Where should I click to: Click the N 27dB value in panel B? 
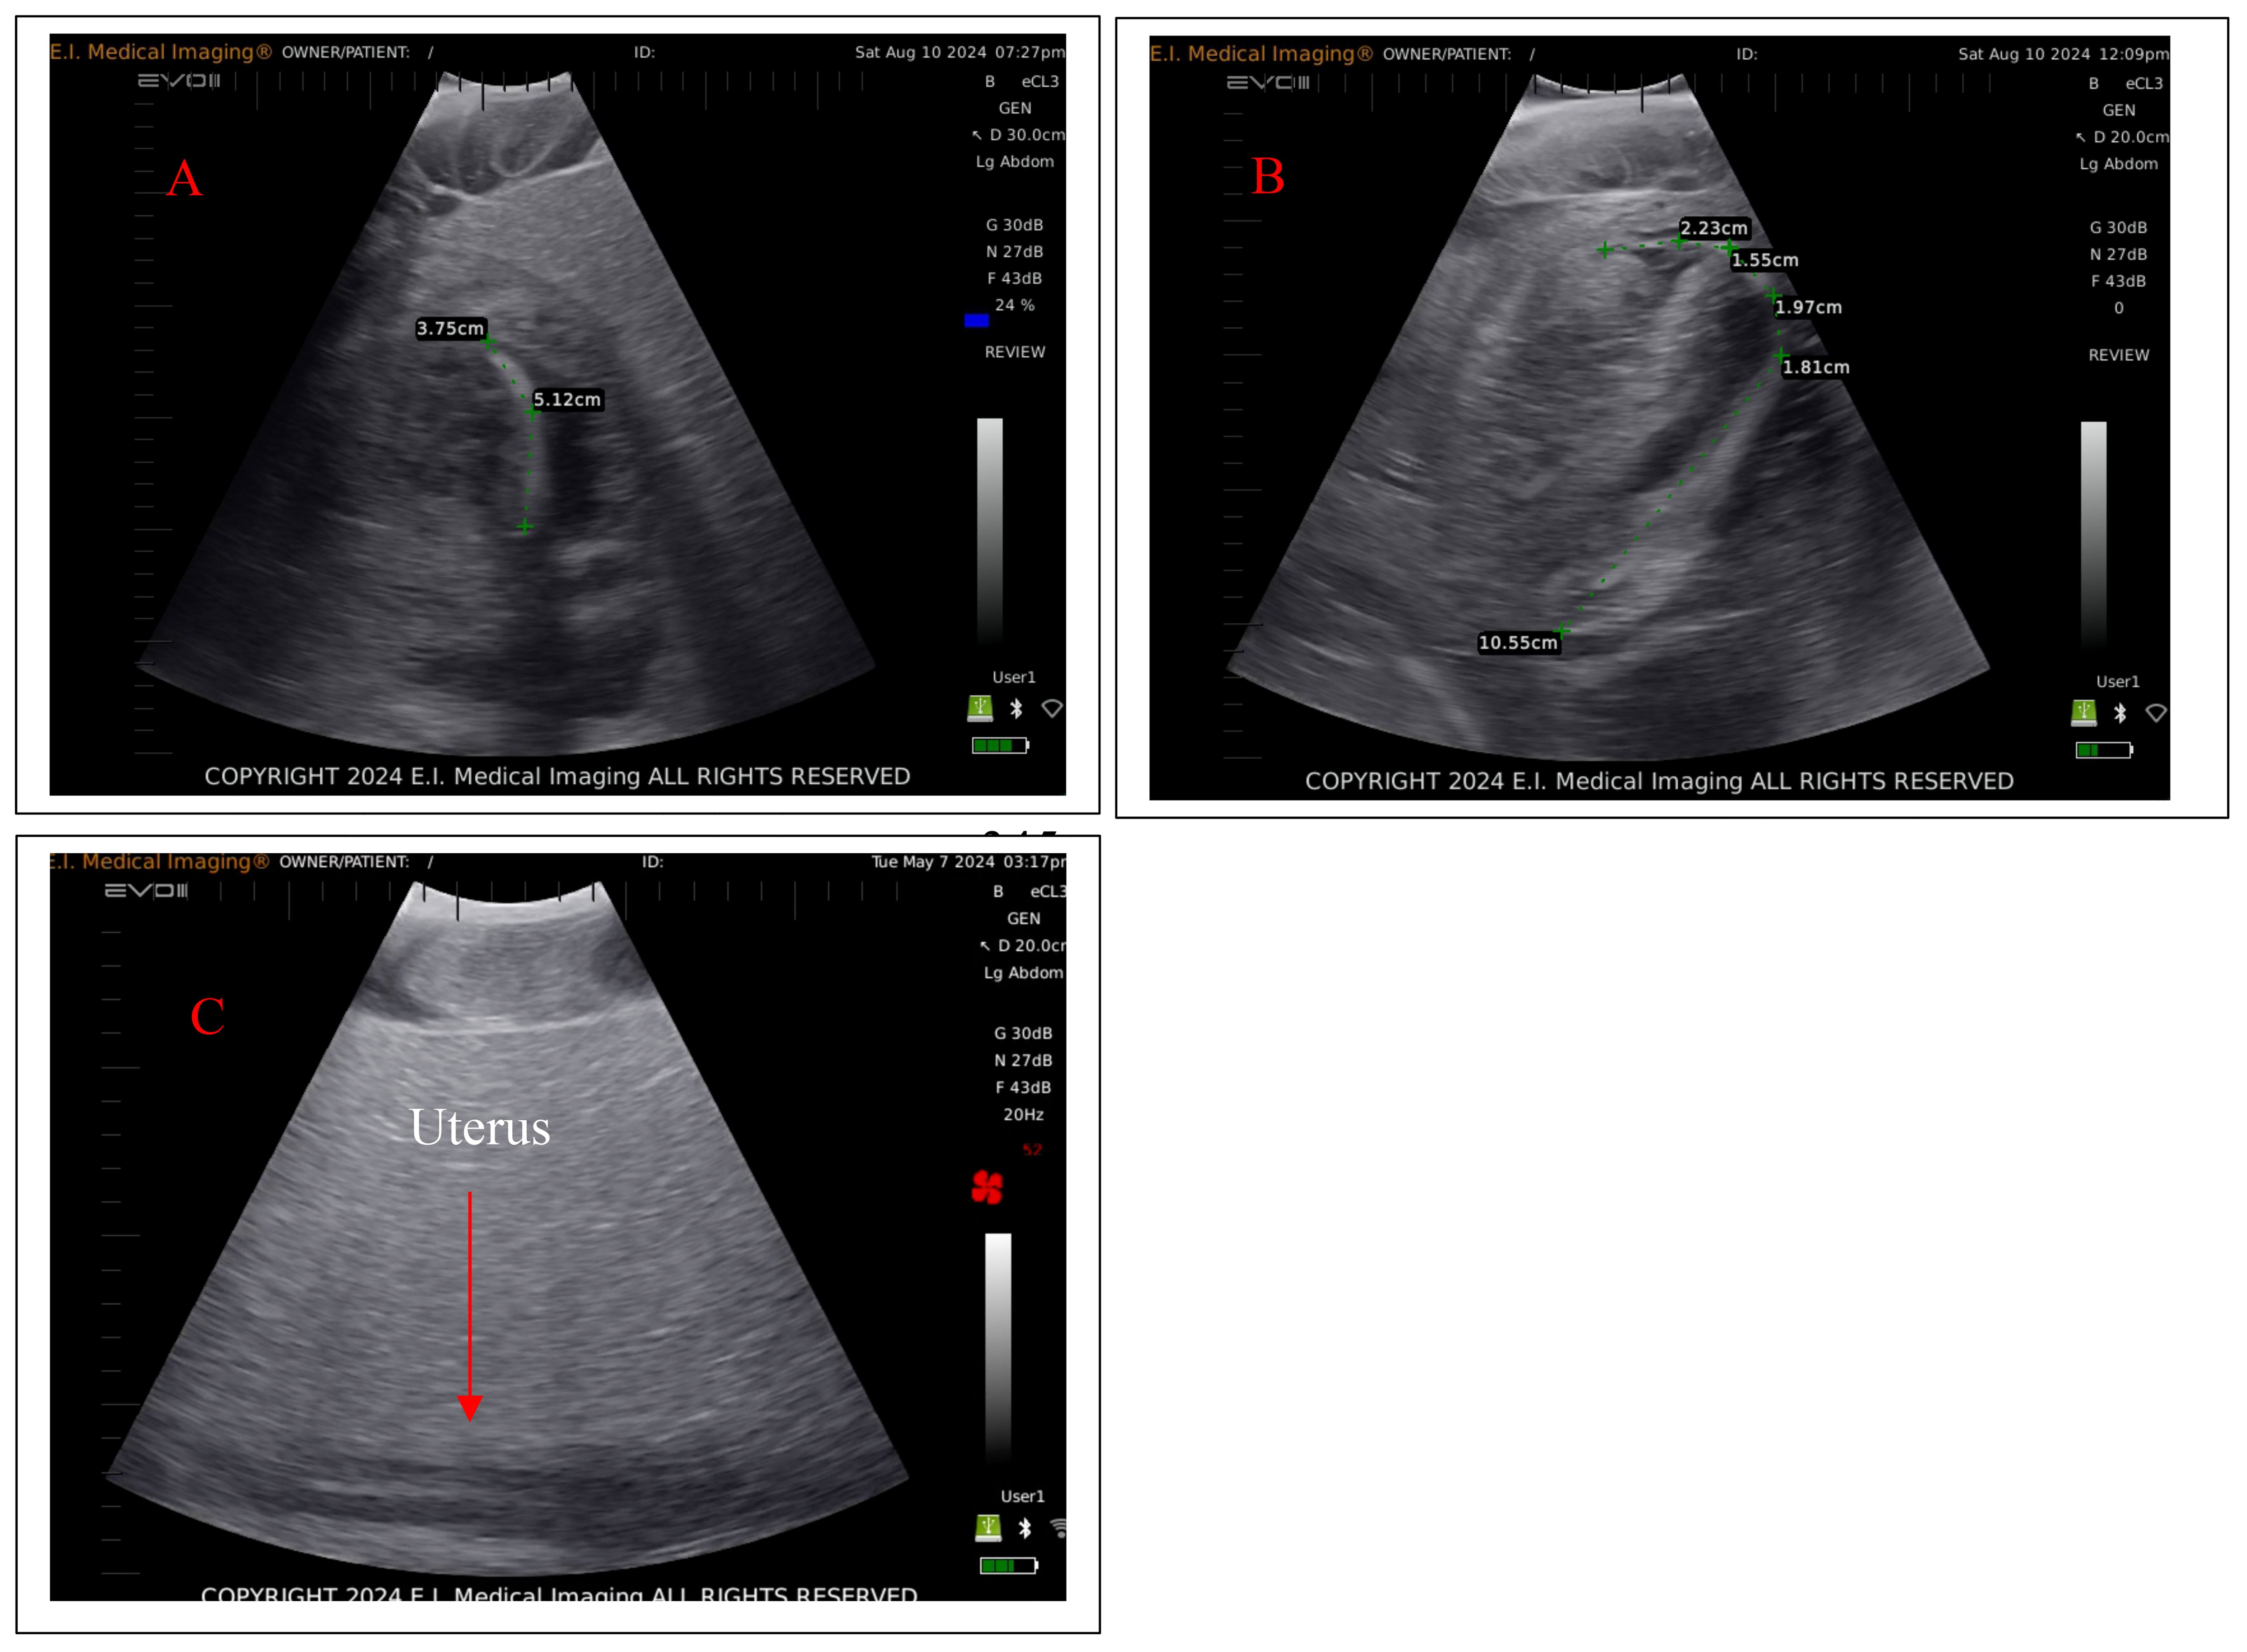pos(2118,254)
